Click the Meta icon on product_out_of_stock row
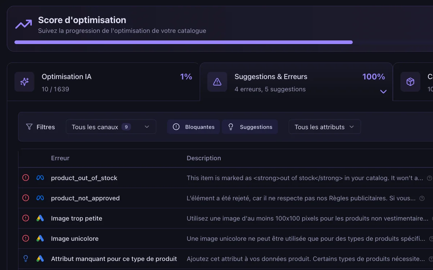 pos(40,178)
